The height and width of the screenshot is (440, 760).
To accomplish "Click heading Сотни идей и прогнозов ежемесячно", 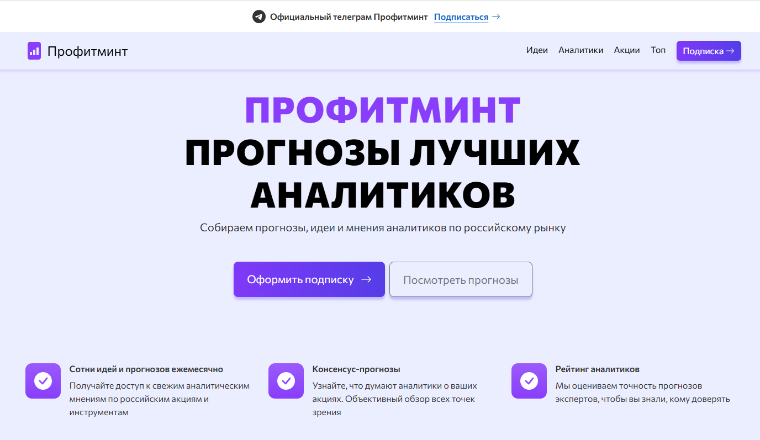I will 146,369.
